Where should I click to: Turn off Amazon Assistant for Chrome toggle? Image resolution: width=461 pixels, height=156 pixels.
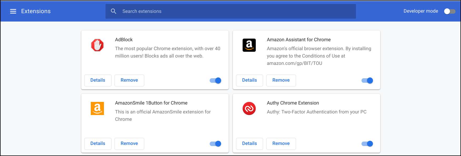367,81
